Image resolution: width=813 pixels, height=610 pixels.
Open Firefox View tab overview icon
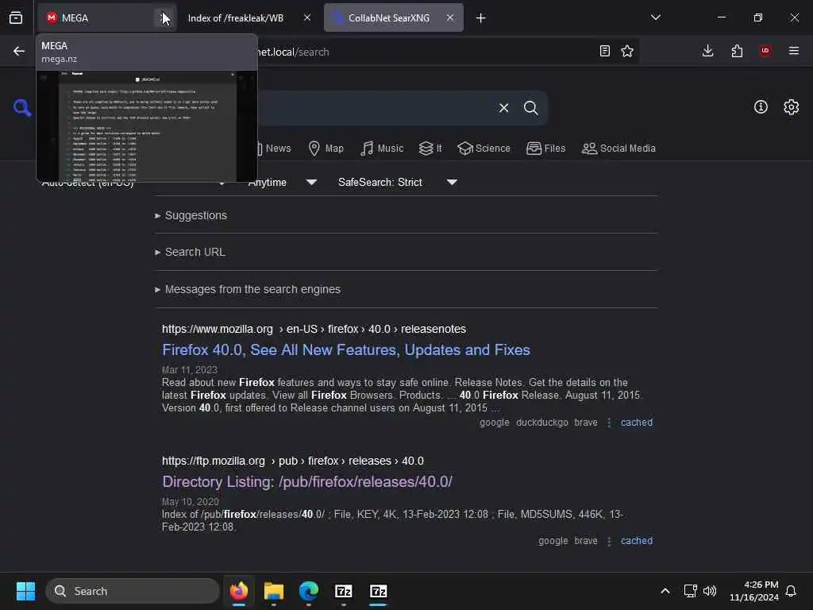(x=16, y=17)
